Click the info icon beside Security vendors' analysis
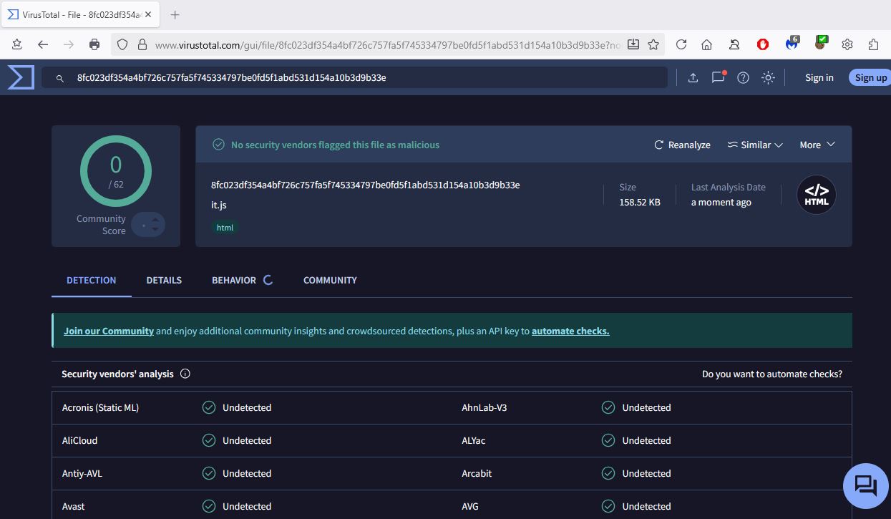This screenshot has height=519, width=891. (185, 374)
